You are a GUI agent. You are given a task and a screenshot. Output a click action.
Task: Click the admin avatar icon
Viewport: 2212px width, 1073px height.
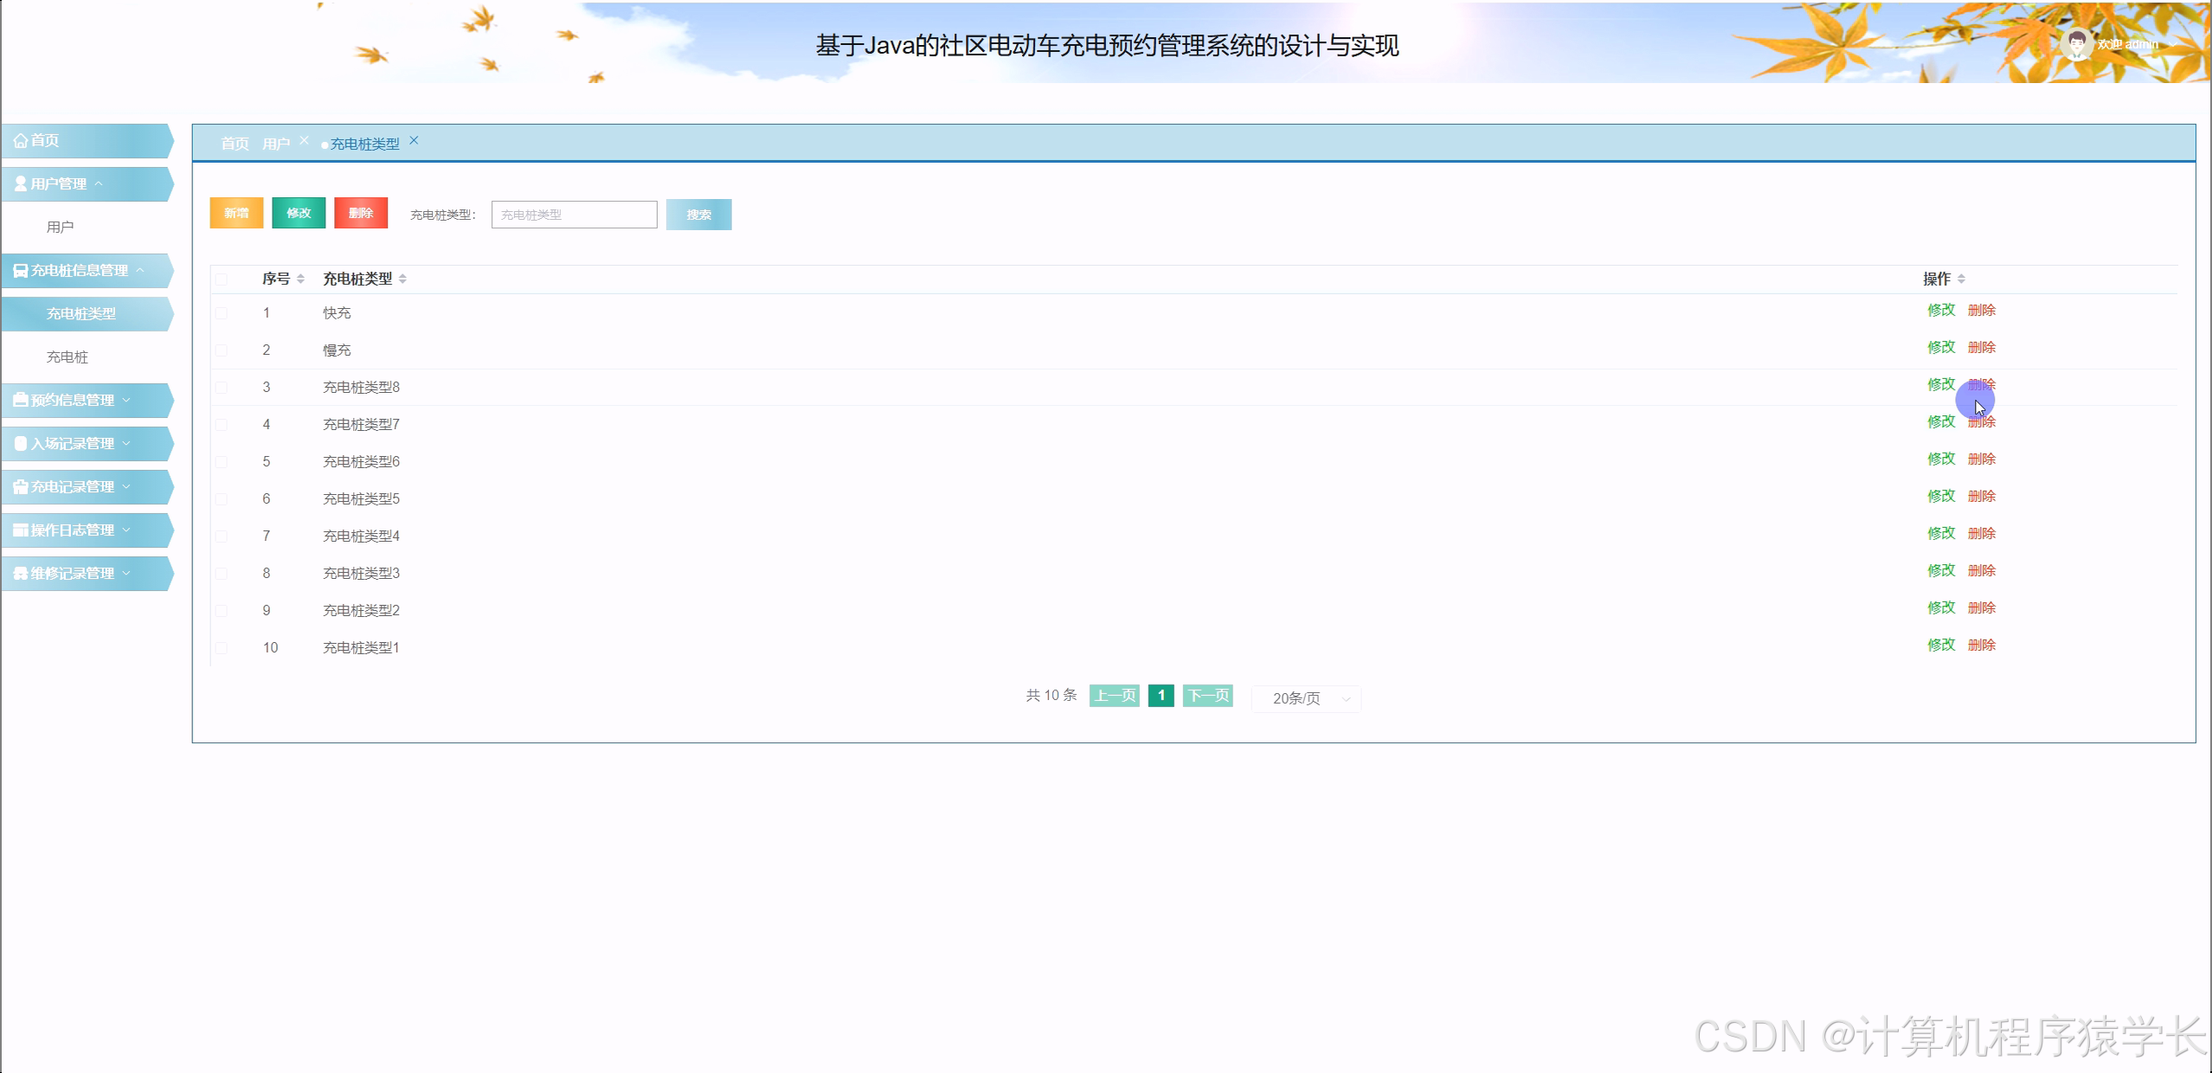coord(2076,43)
